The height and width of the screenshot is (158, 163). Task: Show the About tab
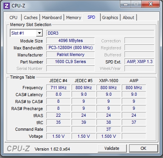coord(128,18)
